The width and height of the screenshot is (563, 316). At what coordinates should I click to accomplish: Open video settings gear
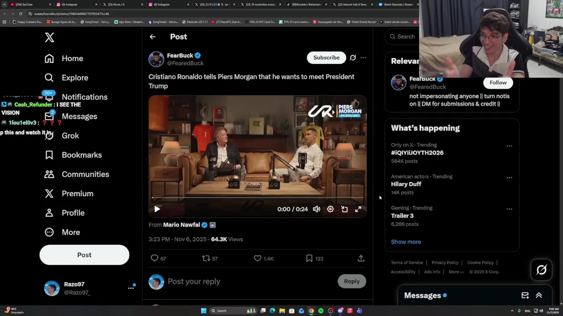(330, 209)
